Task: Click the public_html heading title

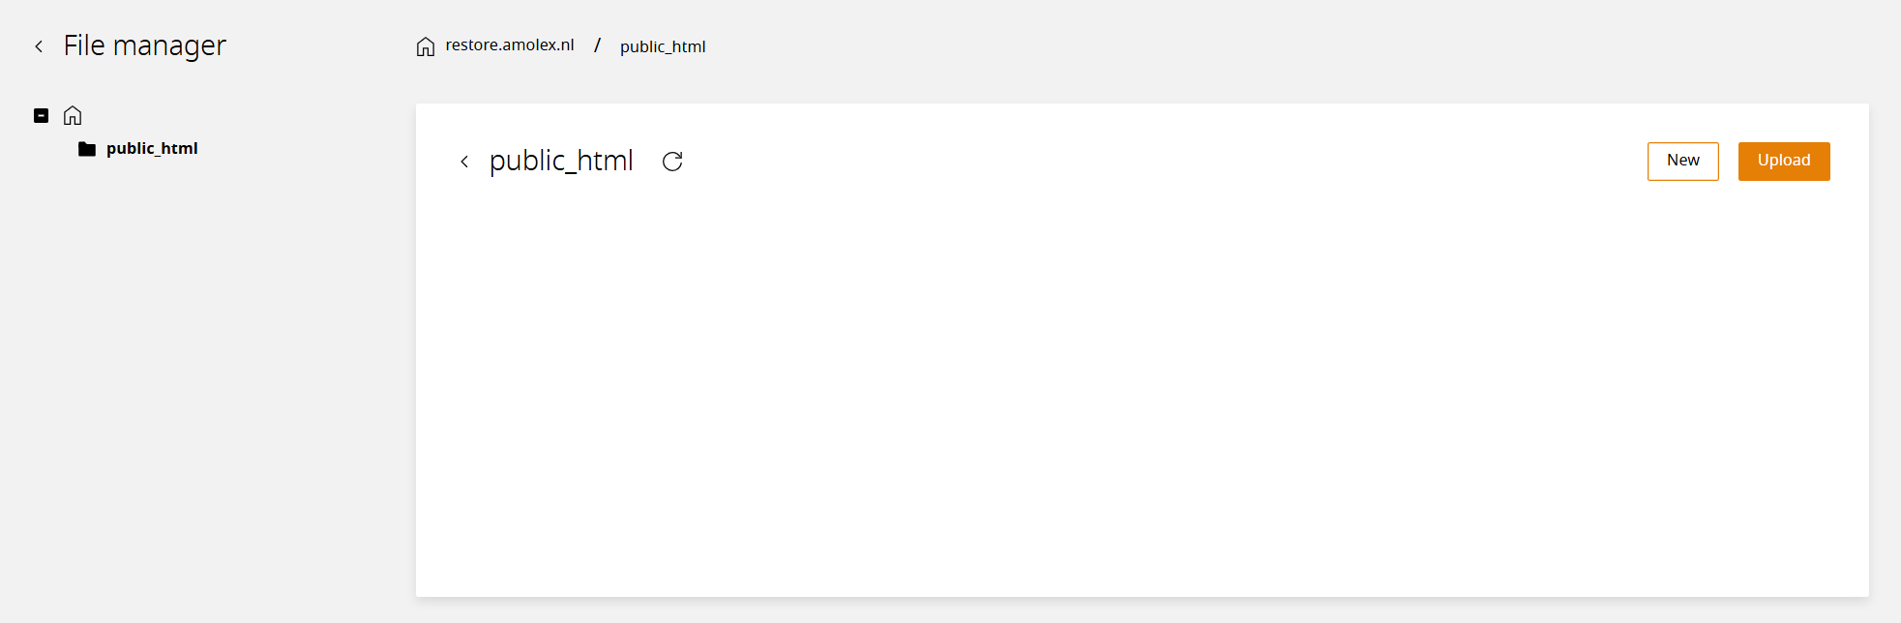Action: pyautogui.click(x=561, y=161)
